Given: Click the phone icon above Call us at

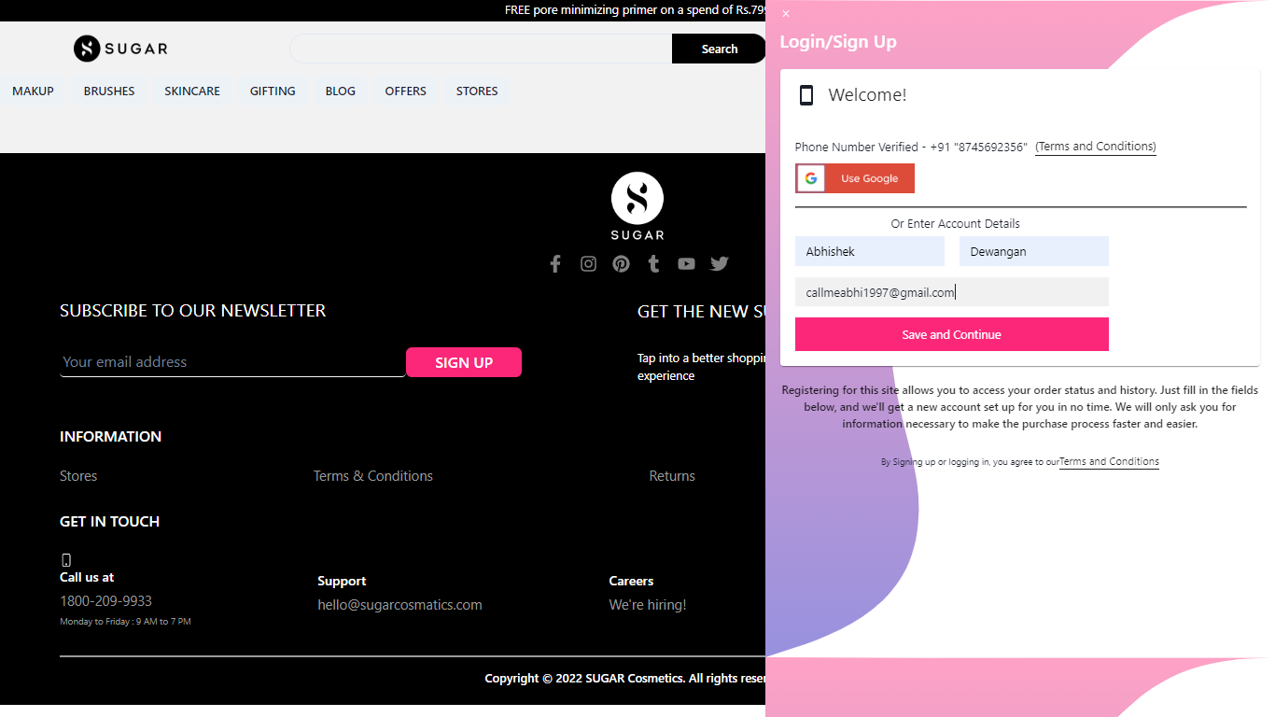Looking at the screenshot, I should click(x=66, y=560).
